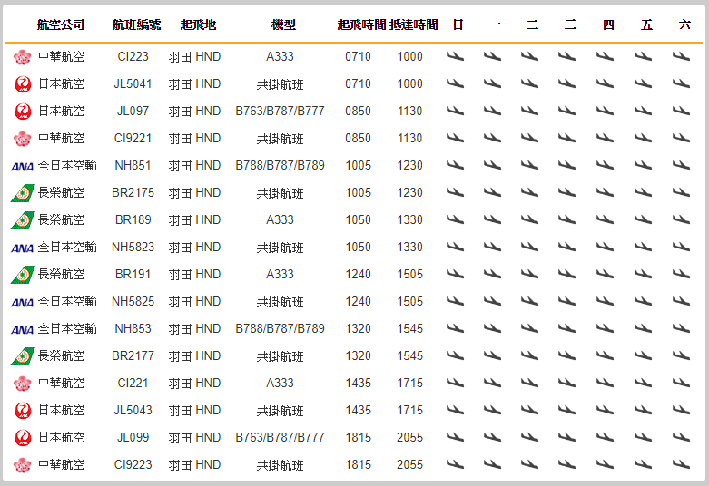This screenshot has height=486, width=709.
Task: Click the ANA logo beside NH5825
Action: point(22,303)
